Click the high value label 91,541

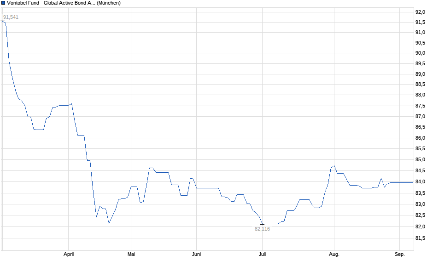[11, 17]
